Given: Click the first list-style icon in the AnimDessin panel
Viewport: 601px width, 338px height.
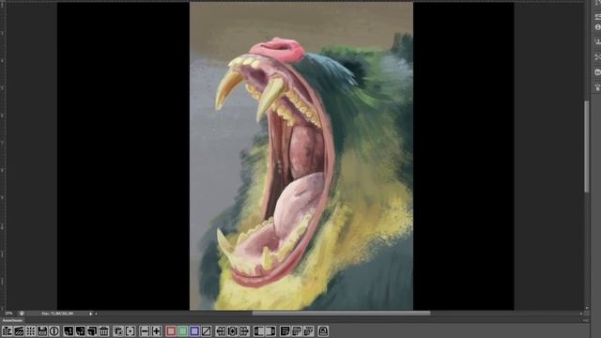Looking at the screenshot, I should [7, 331].
